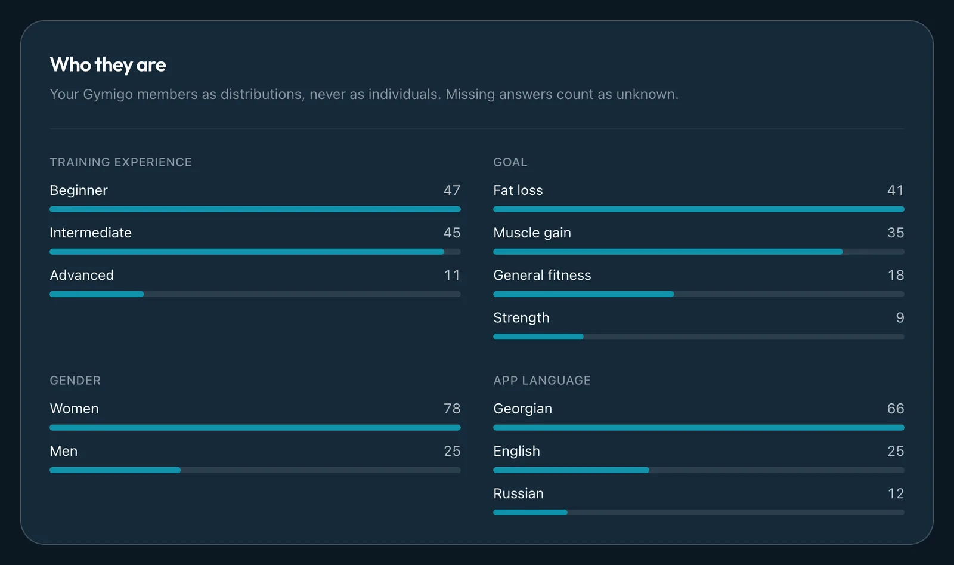Select the English count value 25
This screenshot has width=954, height=565.
tap(896, 451)
